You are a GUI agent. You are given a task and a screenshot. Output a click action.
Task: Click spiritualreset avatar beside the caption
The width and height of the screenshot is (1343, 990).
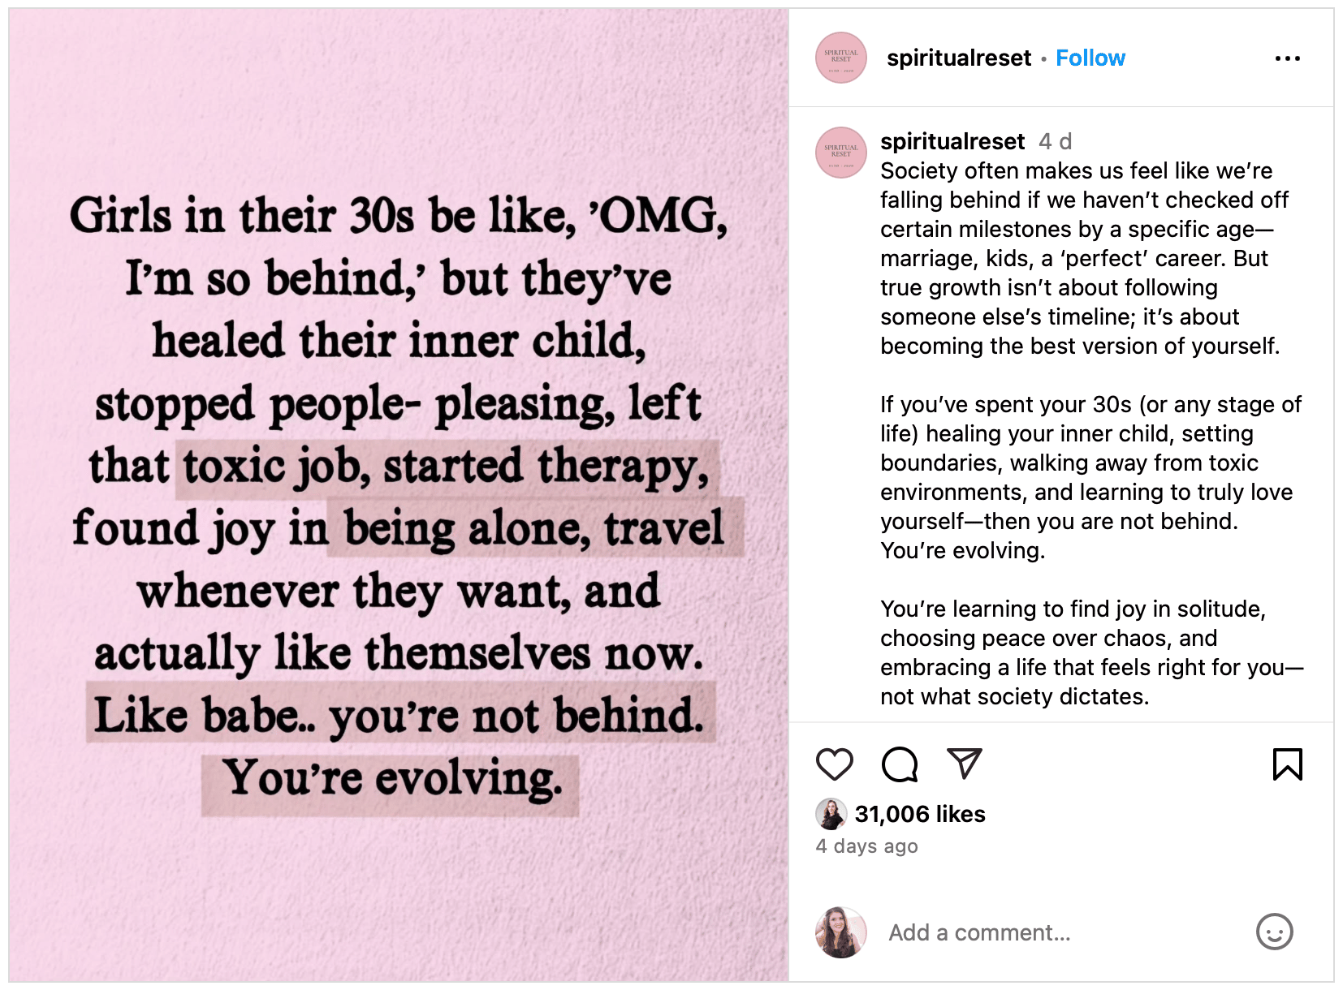(x=841, y=153)
